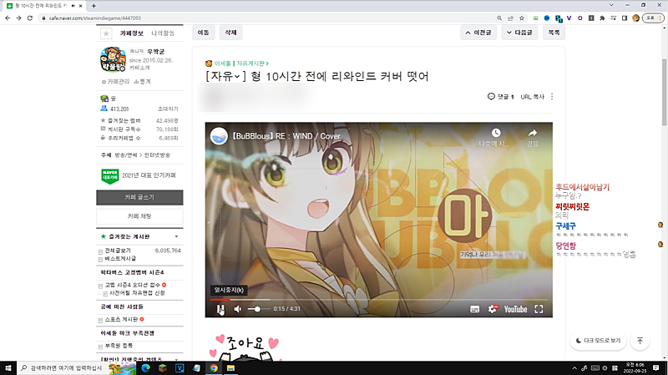668x375 pixels.
Task: Go to previous post 이전글
Action: (x=478, y=33)
